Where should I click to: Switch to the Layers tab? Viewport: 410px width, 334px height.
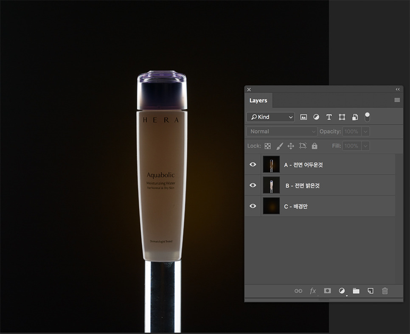258,101
